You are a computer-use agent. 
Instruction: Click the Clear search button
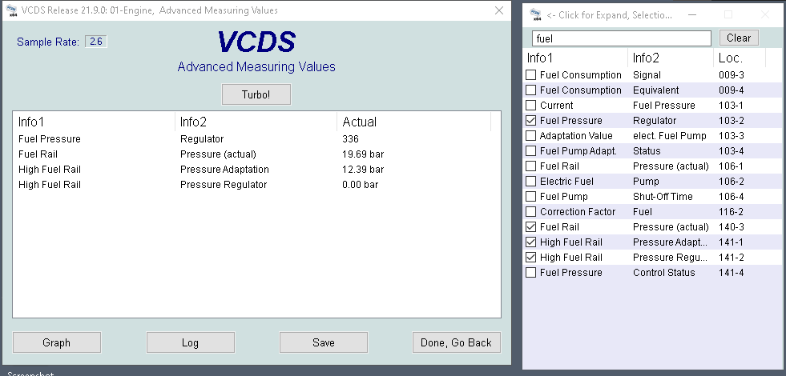pos(738,38)
